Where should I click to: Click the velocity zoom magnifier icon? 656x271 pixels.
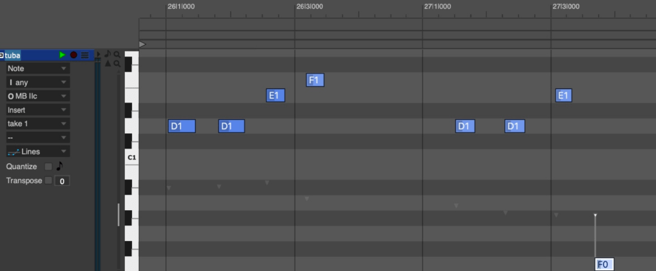pyautogui.click(x=117, y=63)
